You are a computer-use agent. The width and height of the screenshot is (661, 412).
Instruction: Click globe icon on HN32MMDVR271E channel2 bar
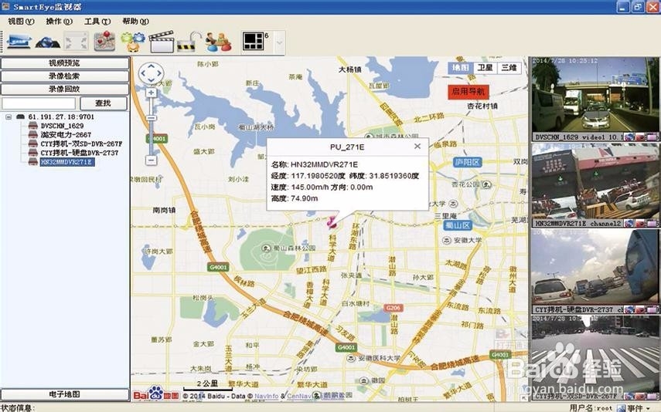click(x=629, y=224)
